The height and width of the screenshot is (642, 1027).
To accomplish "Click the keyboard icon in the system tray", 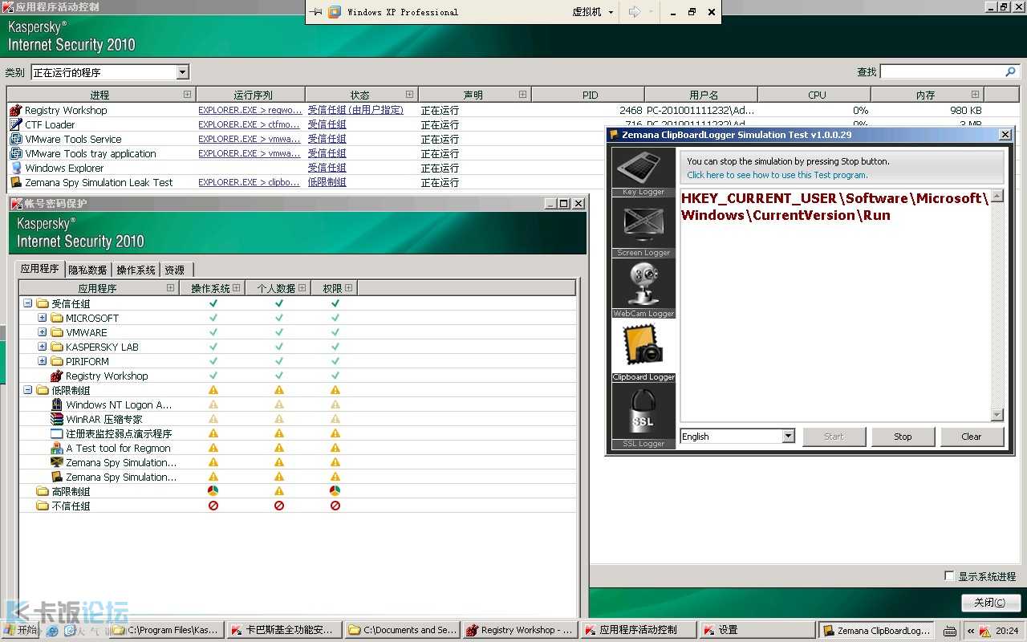I will point(950,631).
